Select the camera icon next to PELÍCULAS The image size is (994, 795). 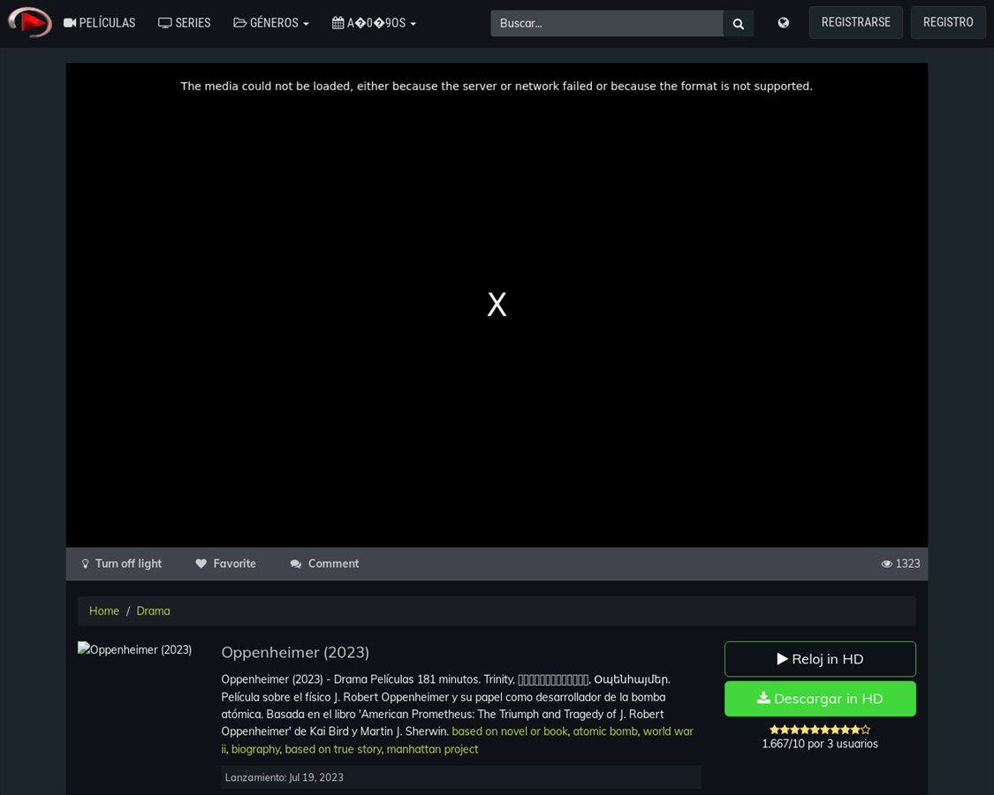[x=70, y=23]
